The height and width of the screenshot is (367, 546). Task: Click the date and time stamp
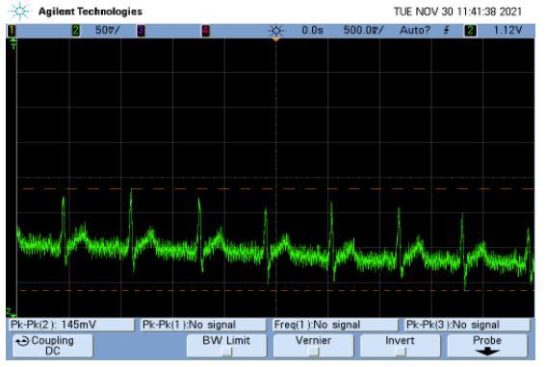[457, 12]
